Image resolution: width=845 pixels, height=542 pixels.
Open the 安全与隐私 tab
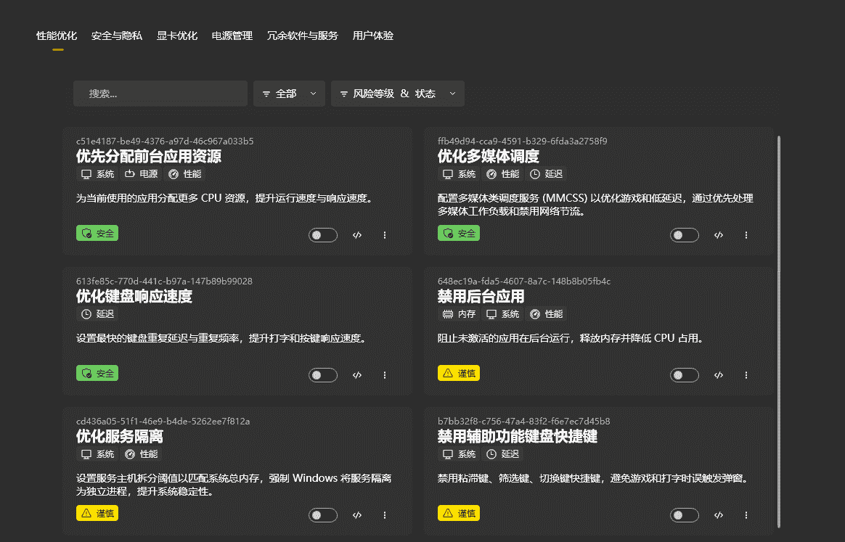(x=116, y=36)
